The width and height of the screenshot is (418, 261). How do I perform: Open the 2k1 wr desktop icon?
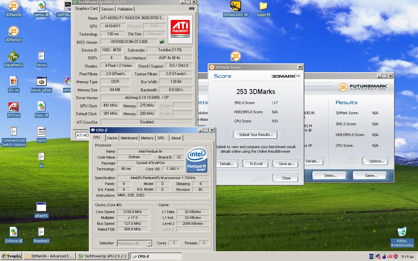click(13, 84)
